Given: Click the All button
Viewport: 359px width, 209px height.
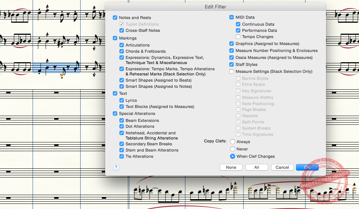Looking at the screenshot, I should pyautogui.click(x=256, y=167).
